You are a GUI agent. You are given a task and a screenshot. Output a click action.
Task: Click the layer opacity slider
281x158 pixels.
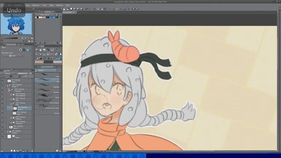[23, 73]
